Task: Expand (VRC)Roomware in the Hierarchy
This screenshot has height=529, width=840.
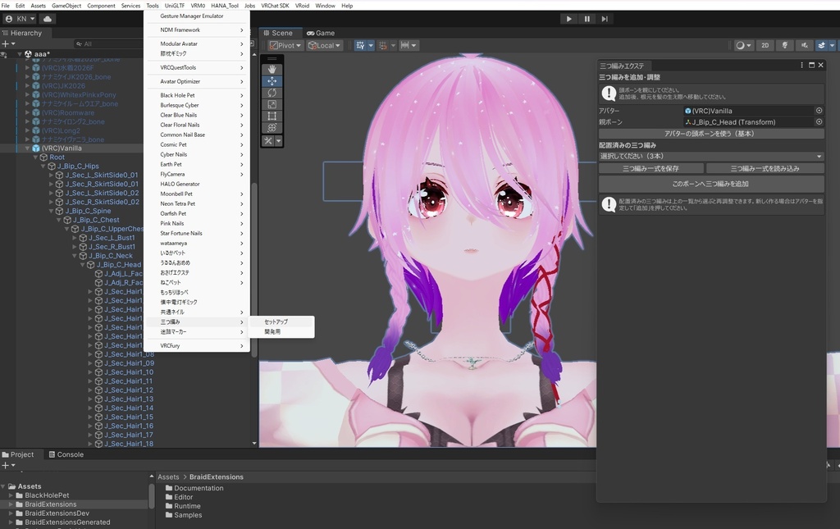Action: pyautogui.click(x=27, y=113)
